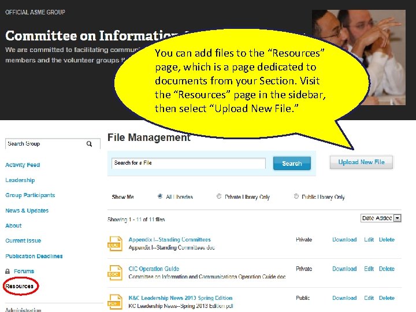The height and width of the screenshot is (312, 416).
Task: Click the DOC icon for CIC Operation Guide
Action: [x=115, y=273]
